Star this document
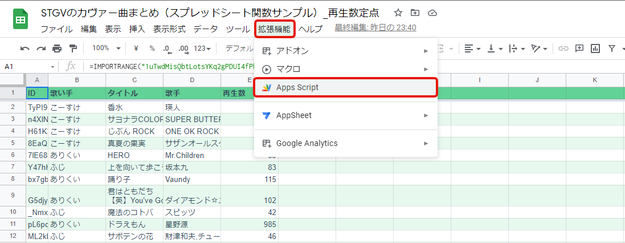The height and width of the screenshot is (243, 625). (398, 13)
